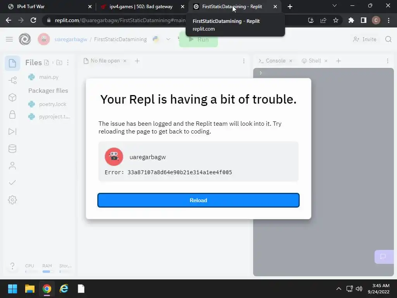Screen dimensions: 397x298
Task: Reload the page with Chrome refresh
Action: pyautogui.click(x=33, y=20)
